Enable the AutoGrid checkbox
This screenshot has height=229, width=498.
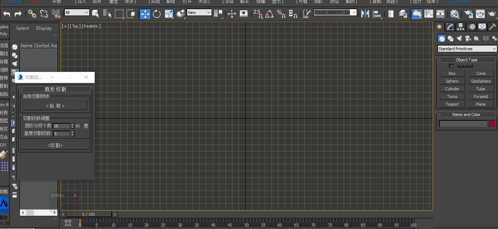pyautogui.click(x=452, y=66)
